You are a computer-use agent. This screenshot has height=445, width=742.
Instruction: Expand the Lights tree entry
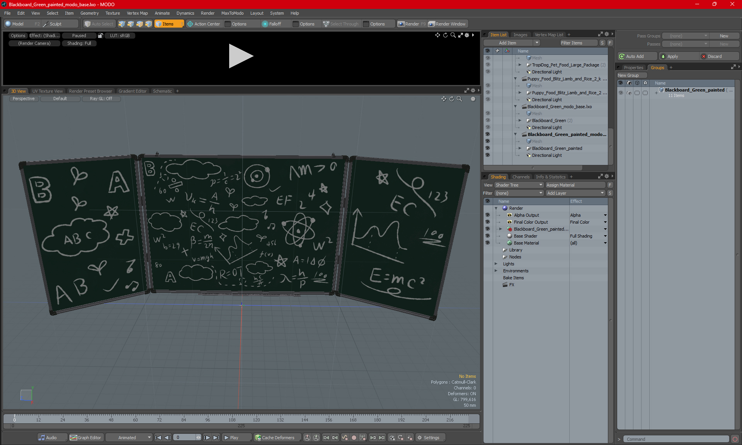[496, 264]
